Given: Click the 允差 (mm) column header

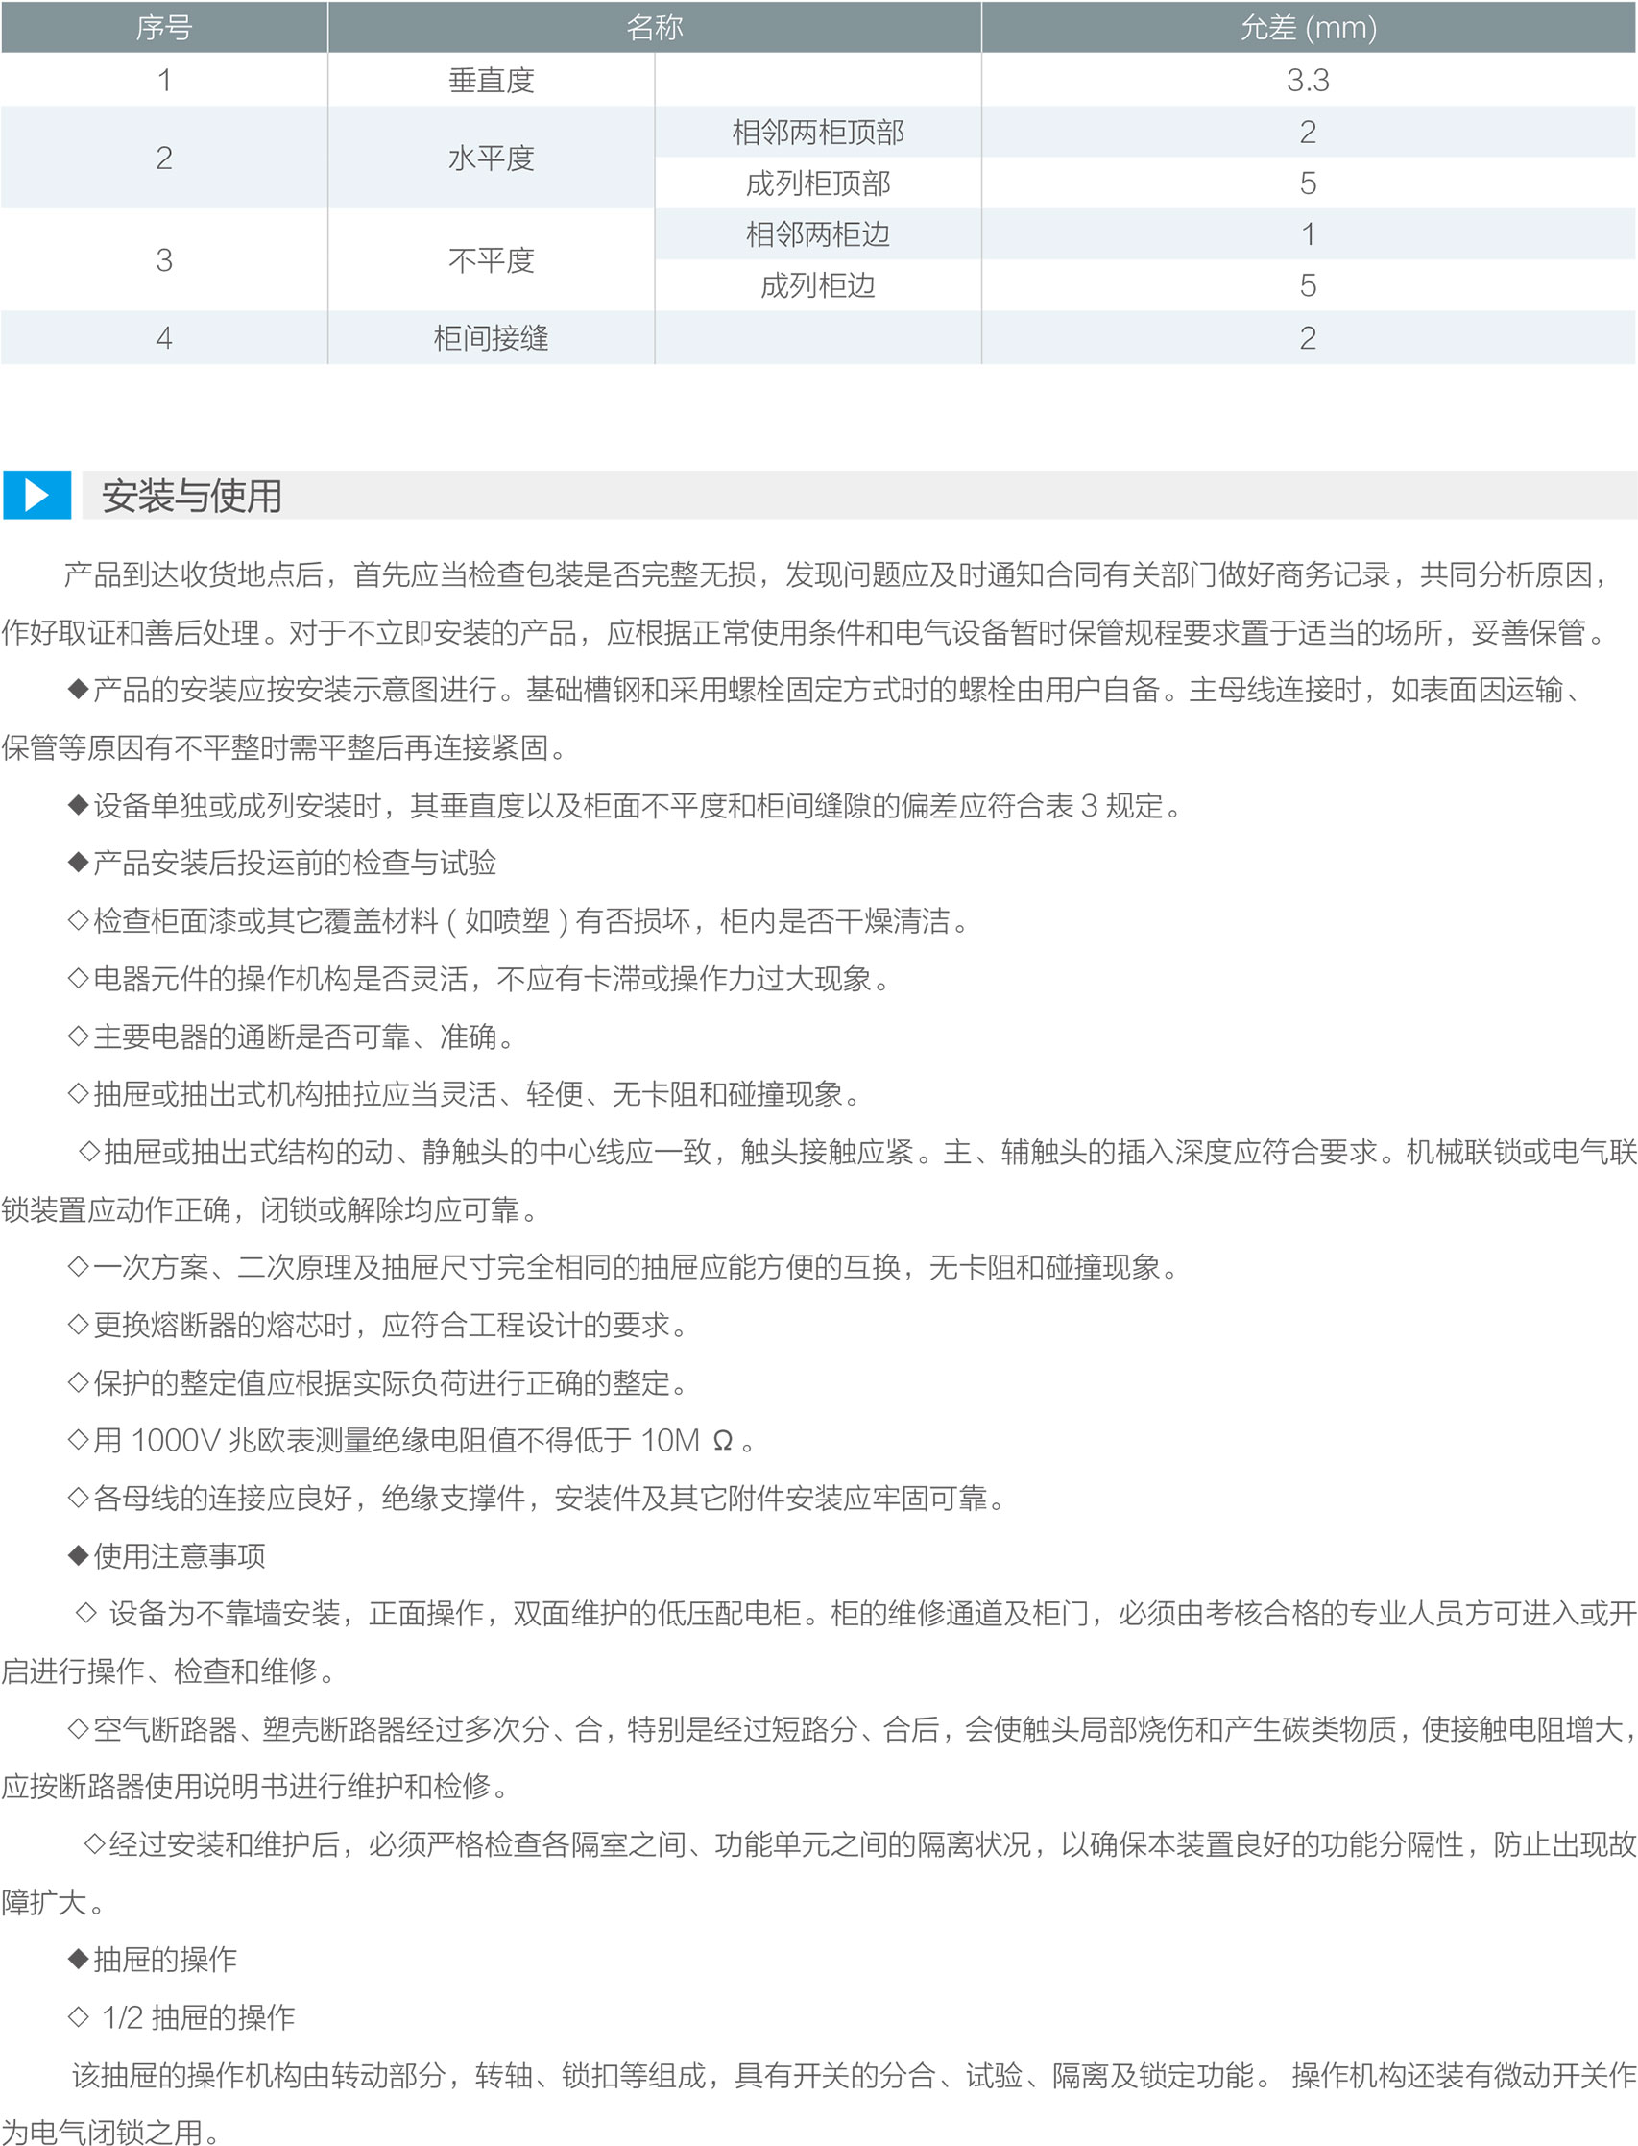Looking at the screenshot, I should [x=1308, y=27].
